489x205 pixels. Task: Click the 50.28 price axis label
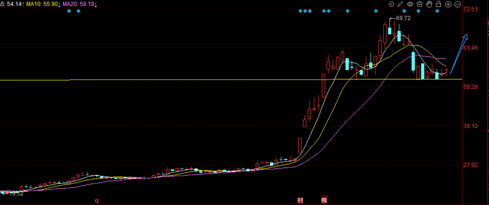click(x=470, y=87)
